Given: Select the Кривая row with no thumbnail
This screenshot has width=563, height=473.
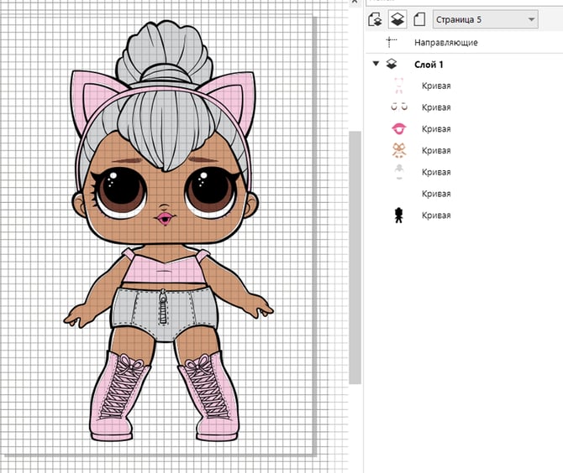Looking at the screenshot, I should point(436,194).
